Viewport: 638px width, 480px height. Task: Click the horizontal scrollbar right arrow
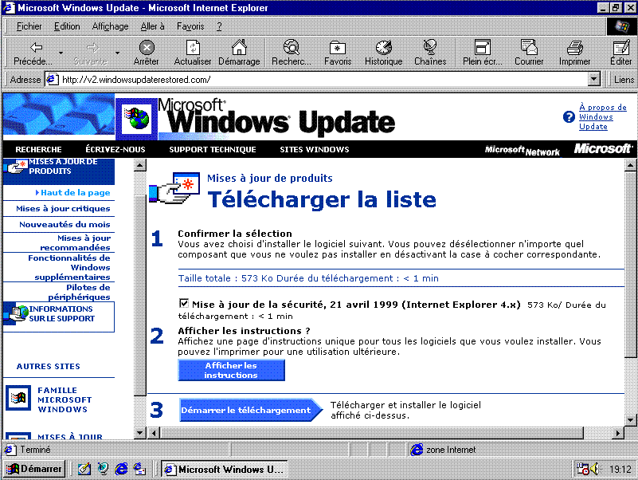[x=618, y=432]
